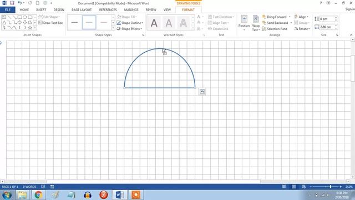Click the Layout Options icon beside the shape
This screenshot has height=200, width=355.
[202, 92]
